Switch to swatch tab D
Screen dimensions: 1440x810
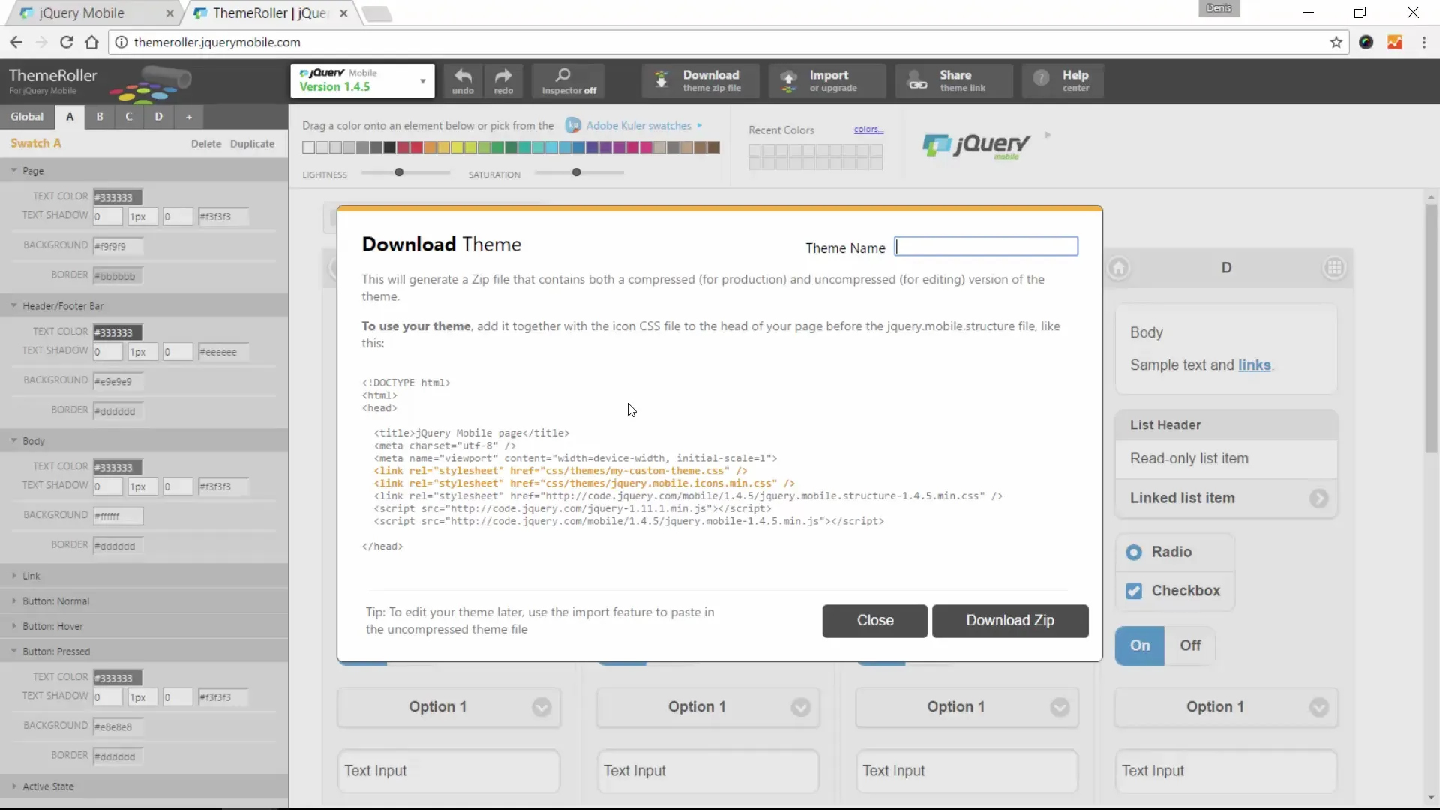tap(158, 116)
